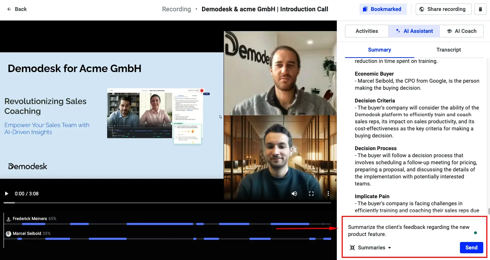
Task: Enter fullscreen video mode
Action: pyautogui.click(x=311, y=194)
